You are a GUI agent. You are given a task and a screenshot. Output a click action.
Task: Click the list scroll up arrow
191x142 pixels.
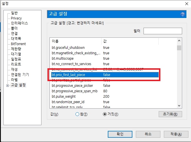(x=179, y=41)
